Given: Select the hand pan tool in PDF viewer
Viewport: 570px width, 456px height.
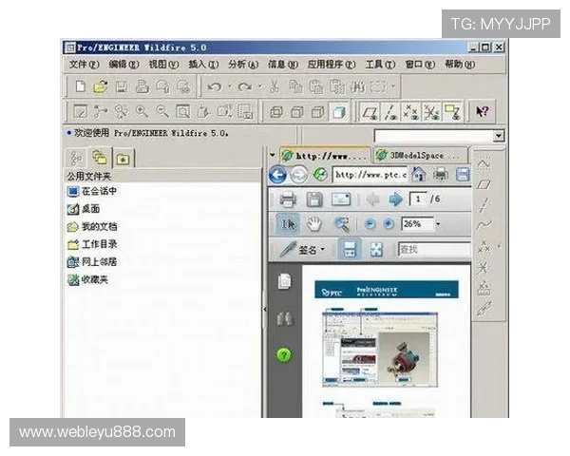Looking at the screenshot, I should coord(313,224).
